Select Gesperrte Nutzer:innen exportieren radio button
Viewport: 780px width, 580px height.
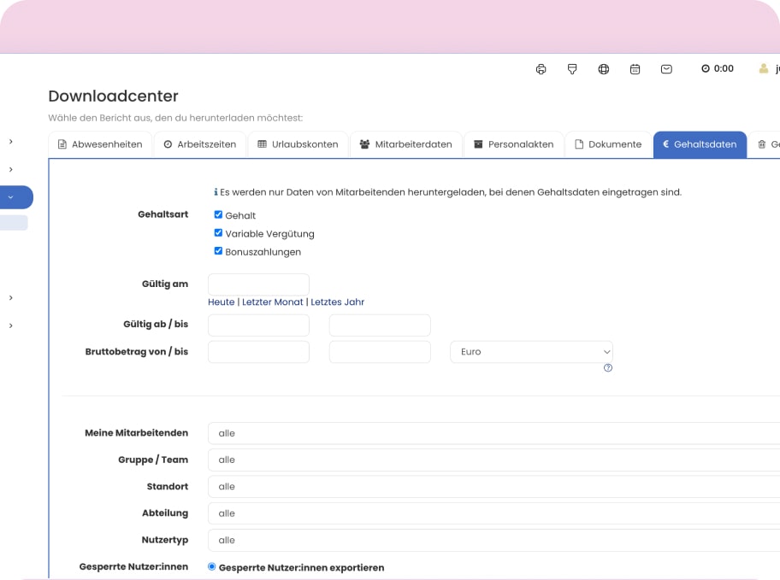point(212,566)
